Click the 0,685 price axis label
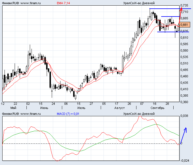This screenshot has width=193, height=165. coord(184,18)
